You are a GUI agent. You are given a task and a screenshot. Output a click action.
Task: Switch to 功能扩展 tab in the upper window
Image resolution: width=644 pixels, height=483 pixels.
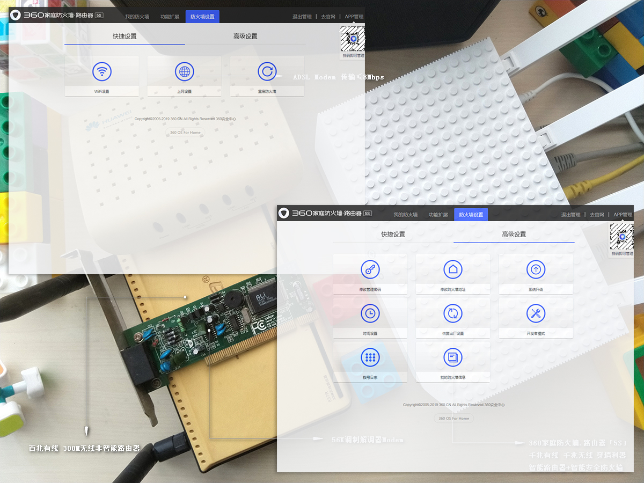point(170,17)
